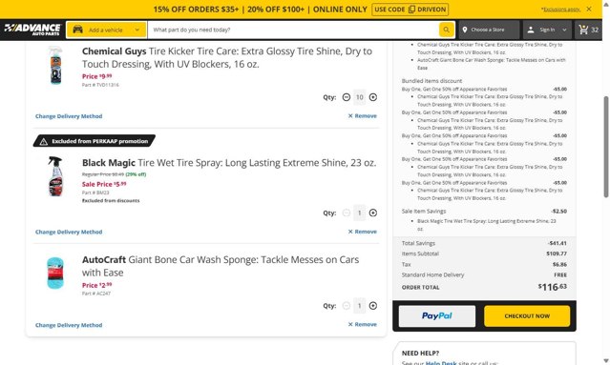The height and width of the screenshot is (365, 610).
Task: Click the Sale Item Savings -$2.50 row
Action: (484, 212)
